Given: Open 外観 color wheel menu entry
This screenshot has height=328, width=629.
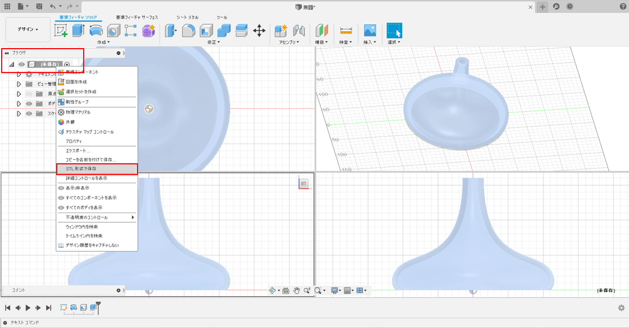Looking at the screenshot, I should pyautogui.click(x=70, y=122).
